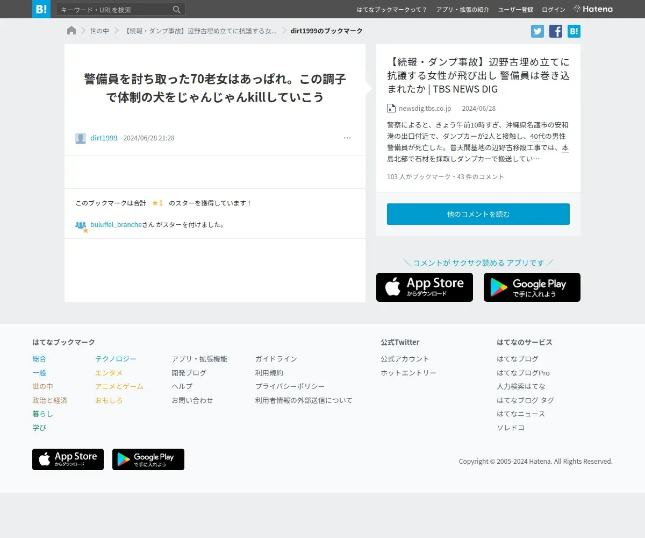Click the Hatena Bookmark B! logo
The width and height of the screenshot is (645, 538).
pos(41,9)
